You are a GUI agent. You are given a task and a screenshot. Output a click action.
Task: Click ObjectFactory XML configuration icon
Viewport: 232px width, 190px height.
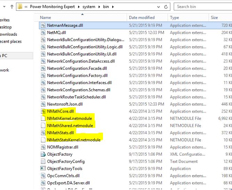pos(43,154)
